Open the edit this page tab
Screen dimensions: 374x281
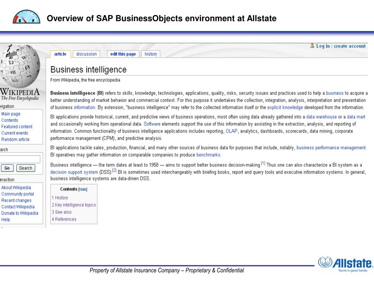123,54
